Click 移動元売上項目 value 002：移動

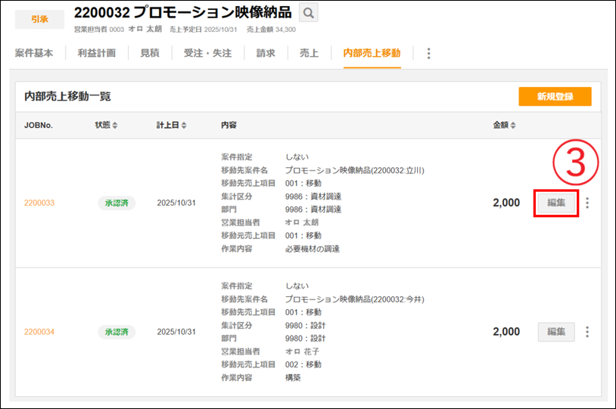click(x=303, y=364)
